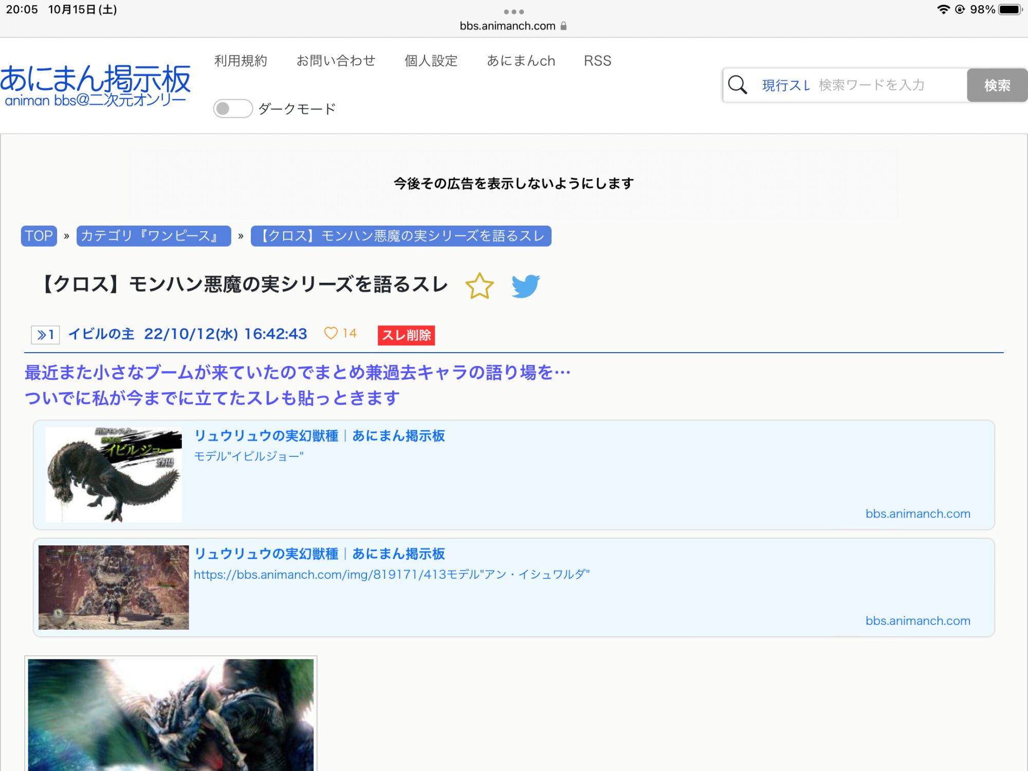The height and width of the screenshot is (771, 1028).
Task: Open the 個人設定 menu item
Action: (x=431, y=61)
